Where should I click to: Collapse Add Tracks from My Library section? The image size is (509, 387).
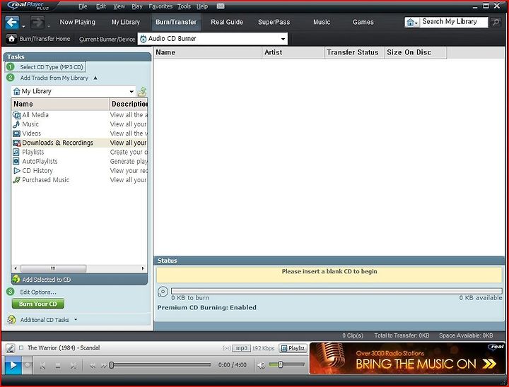click(x=95, y=78)
